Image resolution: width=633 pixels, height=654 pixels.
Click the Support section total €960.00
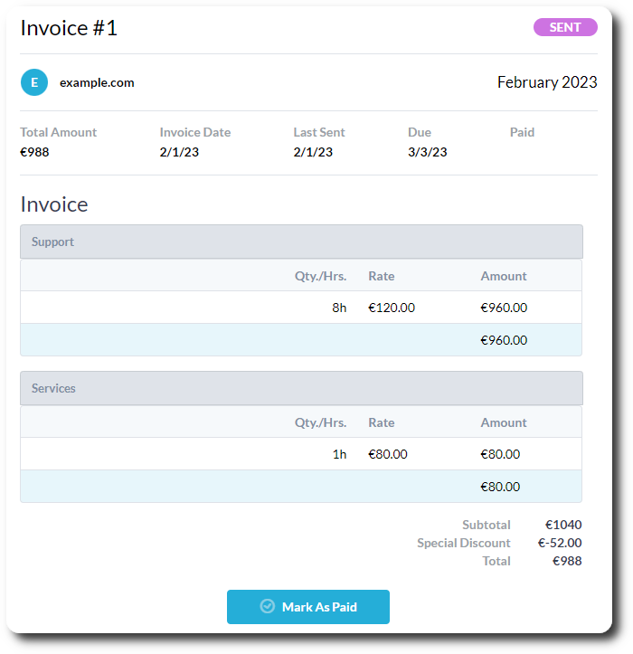[x=504, y=340]
